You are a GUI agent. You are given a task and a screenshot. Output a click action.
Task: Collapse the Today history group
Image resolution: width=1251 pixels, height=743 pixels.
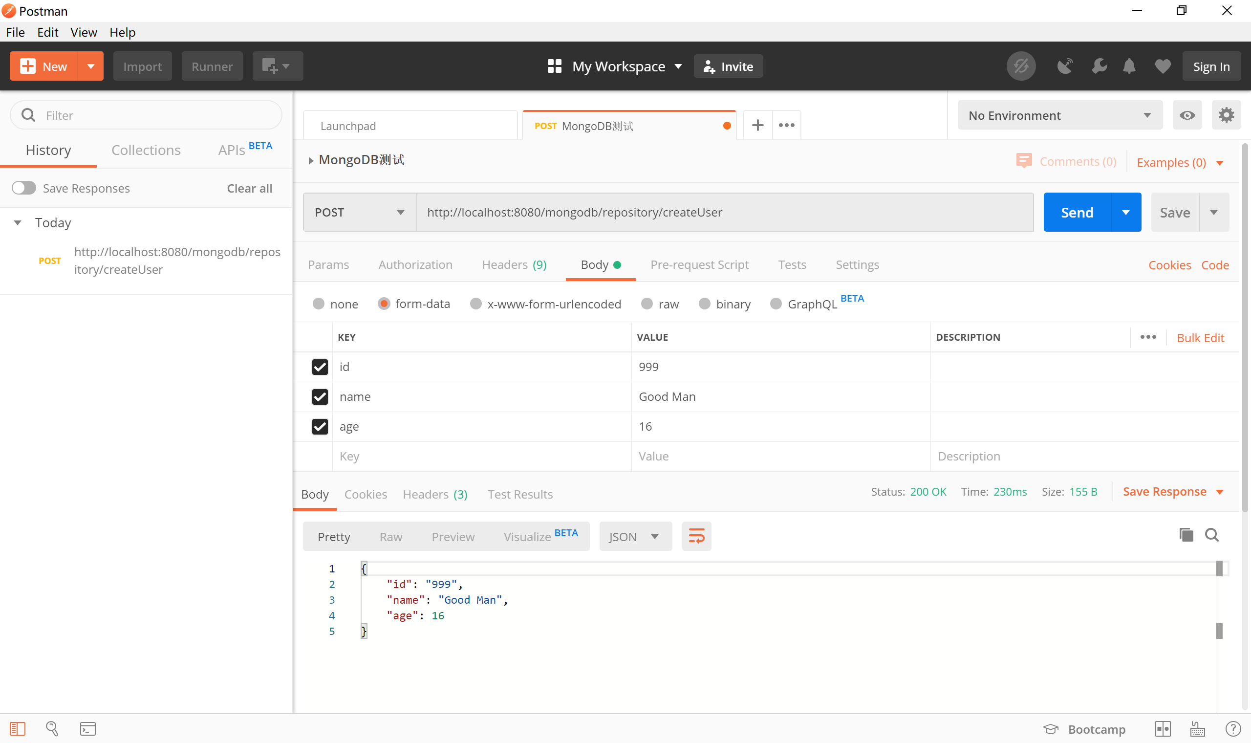tap(18, 223)
